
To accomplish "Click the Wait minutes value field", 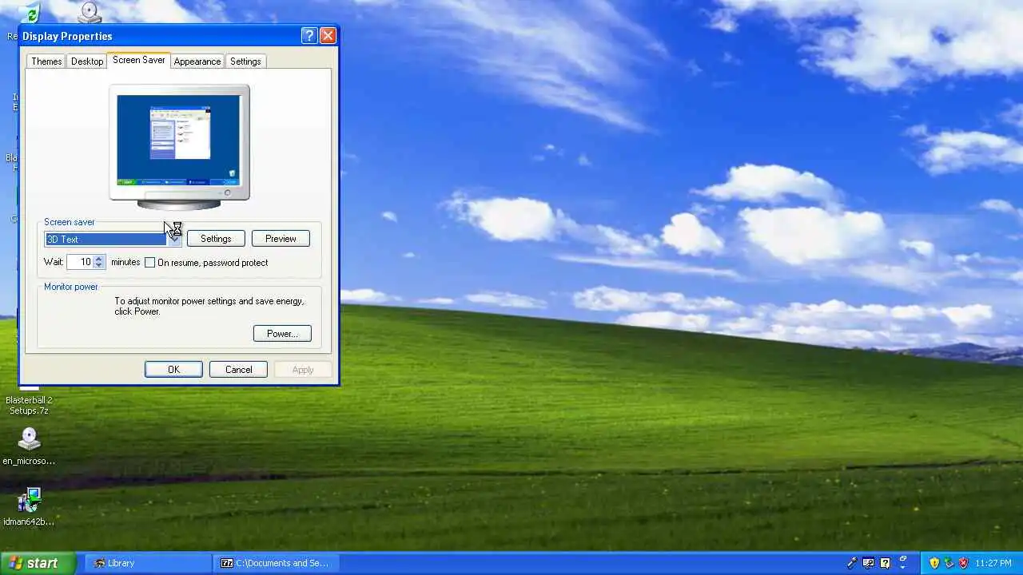I will click(x=81, y=262).
